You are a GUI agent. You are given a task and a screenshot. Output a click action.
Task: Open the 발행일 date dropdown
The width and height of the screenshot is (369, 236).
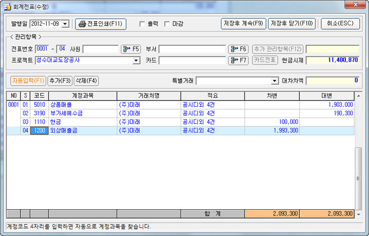click(x=65, y=24)
